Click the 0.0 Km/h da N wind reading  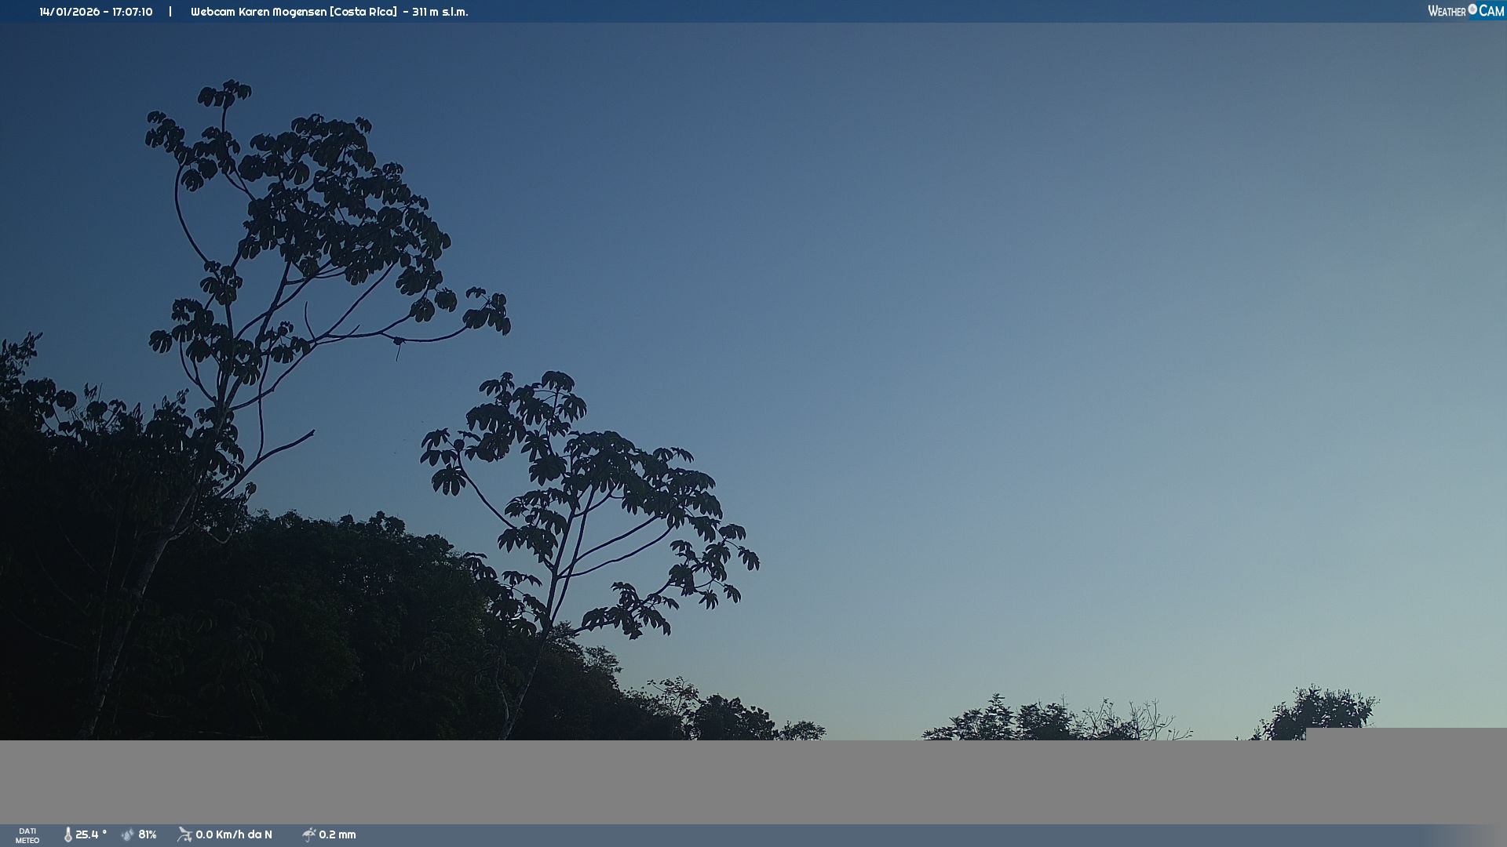234,834
